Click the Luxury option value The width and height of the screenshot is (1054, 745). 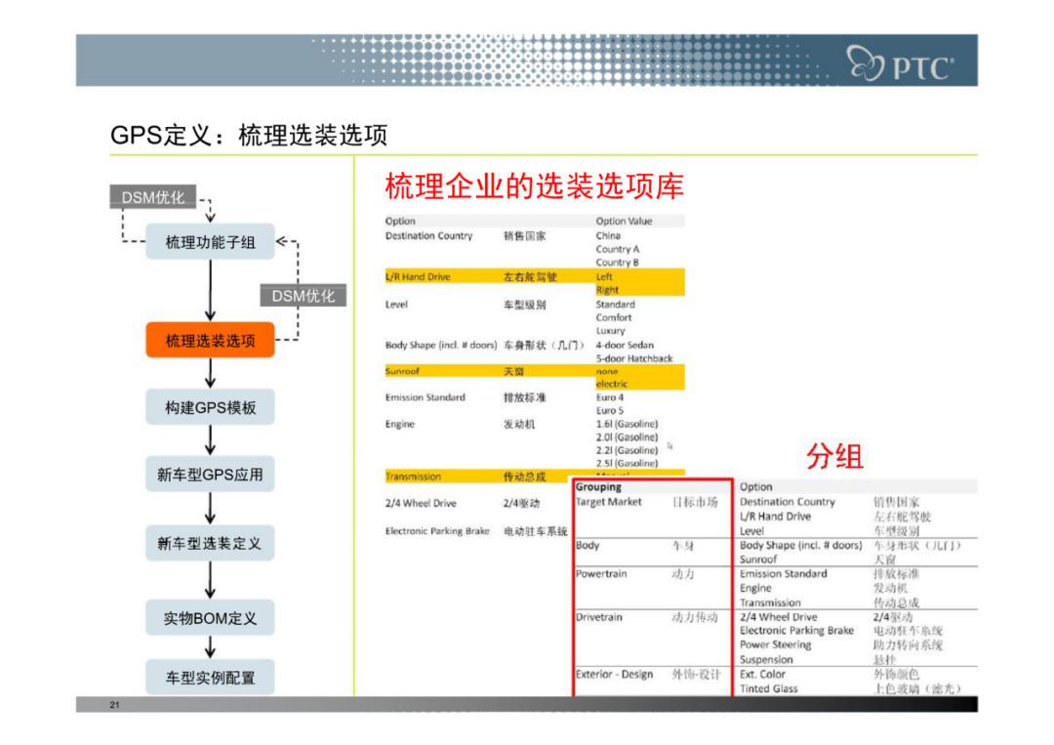coord(610,331)
